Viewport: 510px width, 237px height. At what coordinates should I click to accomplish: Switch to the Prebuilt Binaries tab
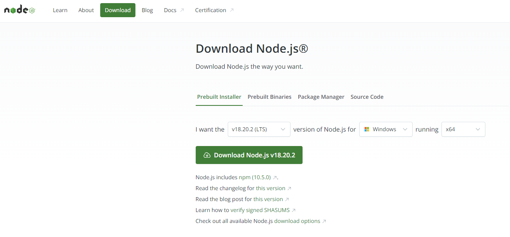(x=270, y=97)
